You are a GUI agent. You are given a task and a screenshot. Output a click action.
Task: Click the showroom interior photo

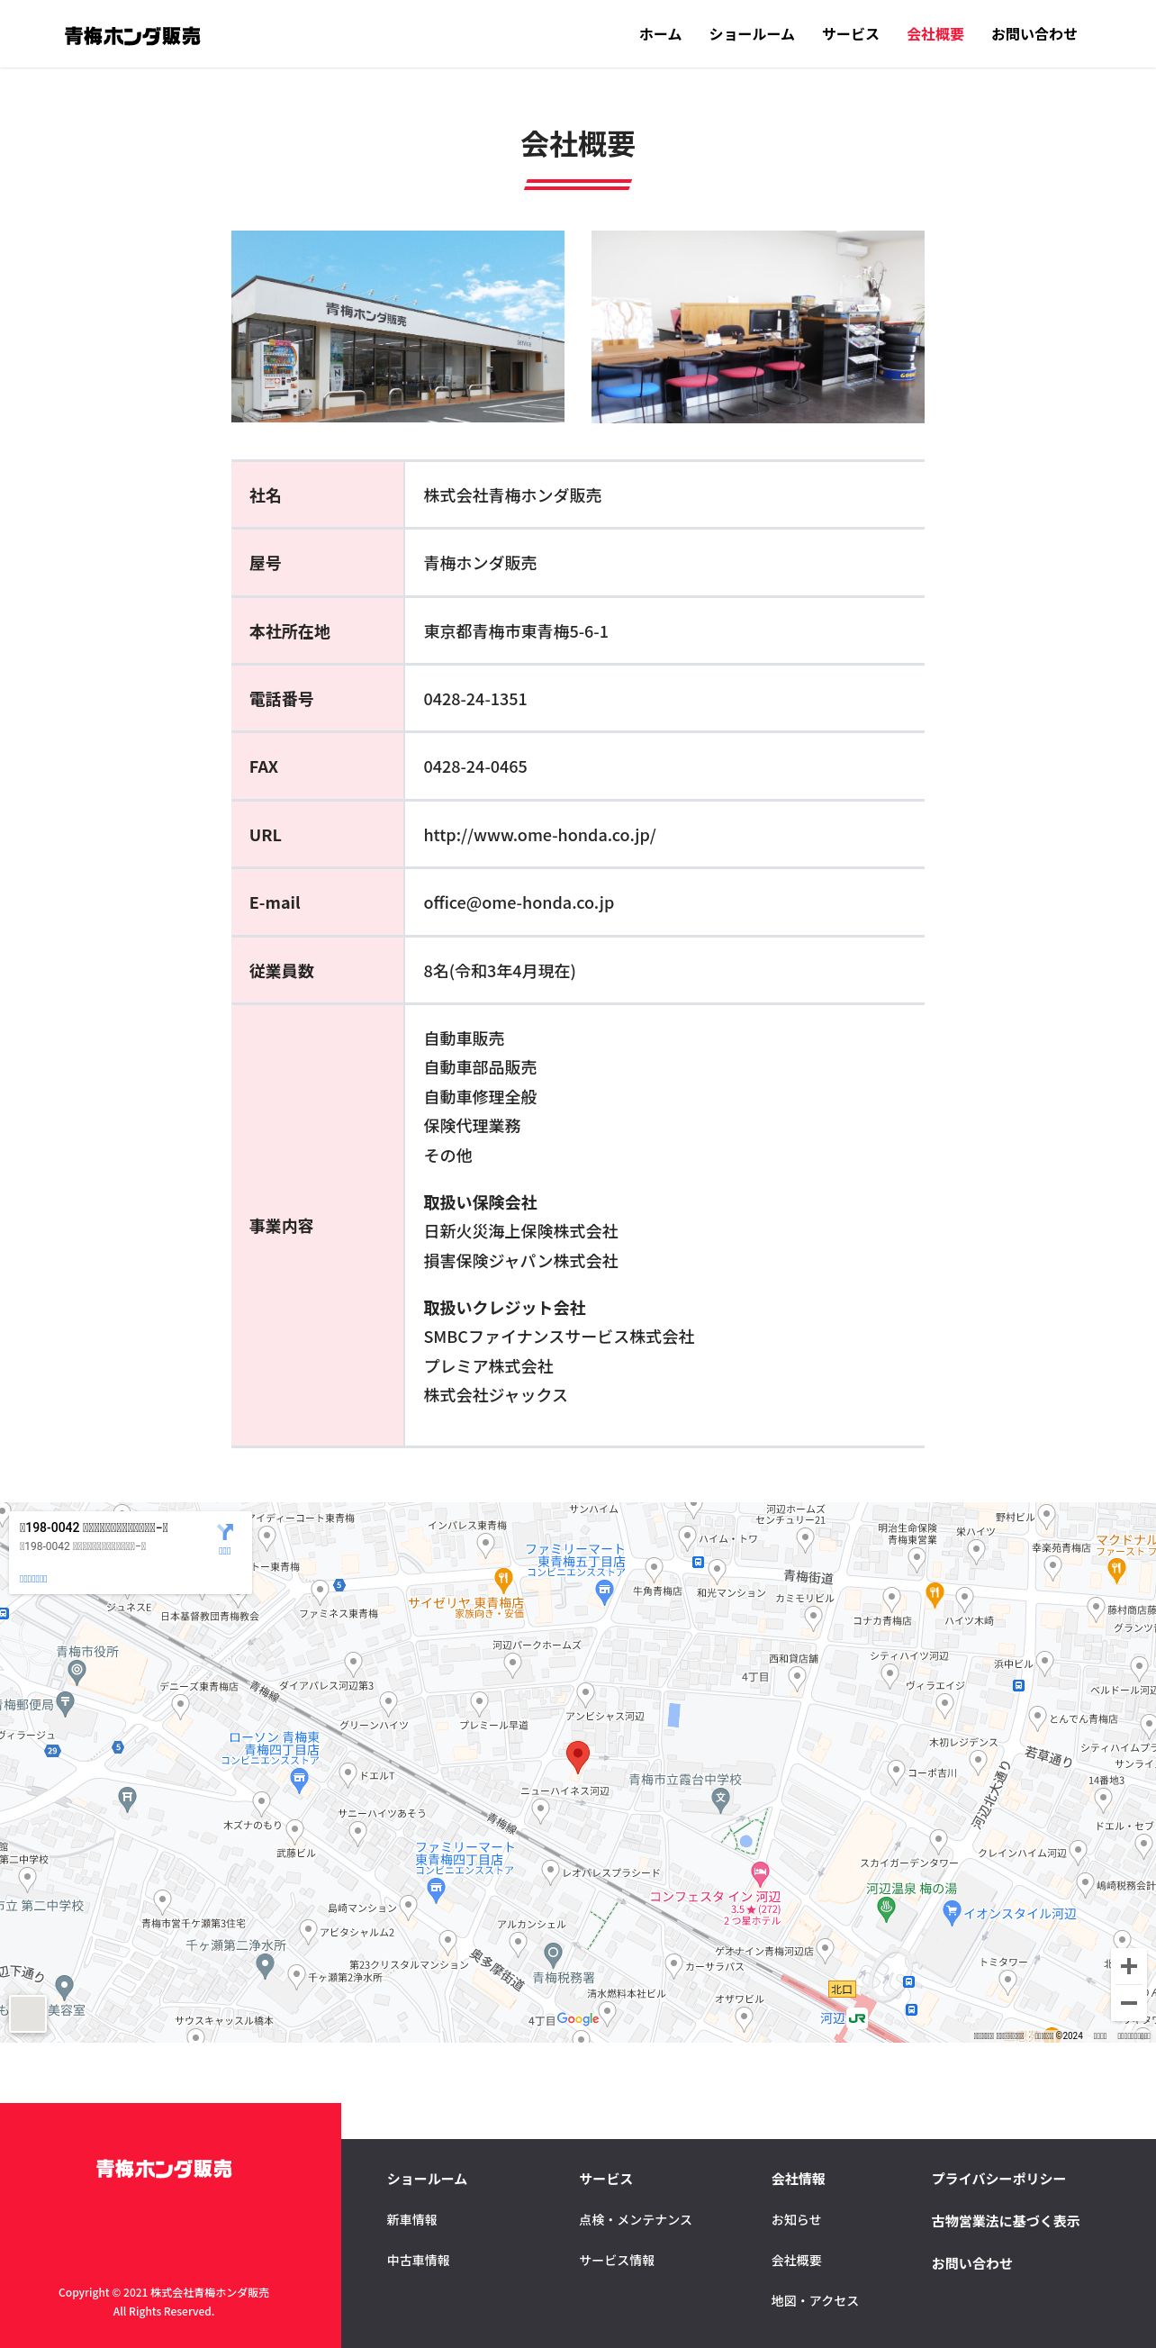pos(757,326)
